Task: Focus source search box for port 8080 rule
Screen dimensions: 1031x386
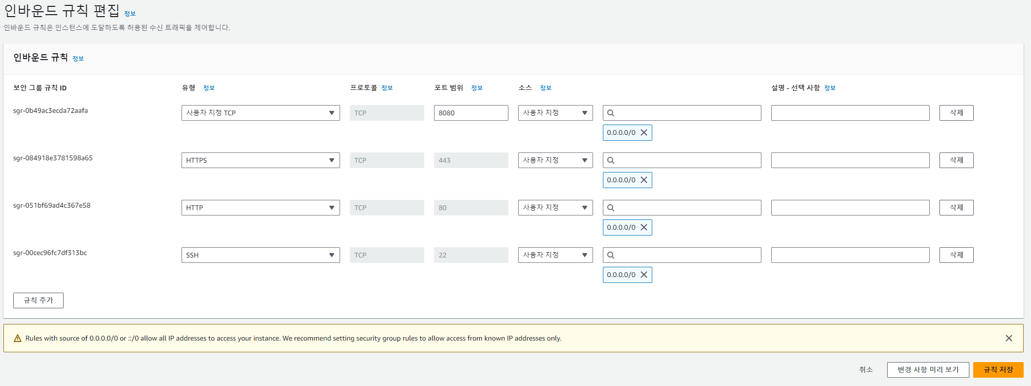Action: [x=682, y=113]
